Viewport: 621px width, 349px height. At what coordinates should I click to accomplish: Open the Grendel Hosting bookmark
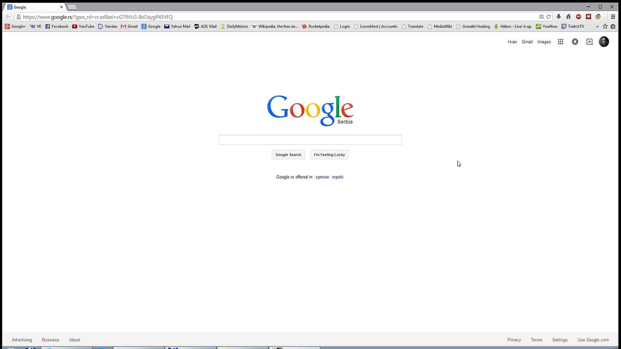coord(473,26)
